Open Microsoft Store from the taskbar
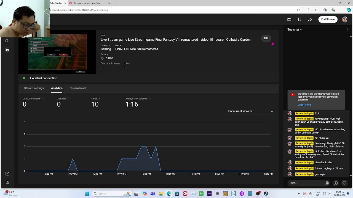Image resolution: width=353 pixels, height=198 pixels. point(177,194)
